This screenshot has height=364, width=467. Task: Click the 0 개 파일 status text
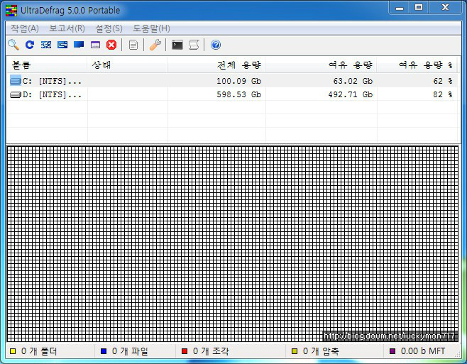click(x=130, y=351)
